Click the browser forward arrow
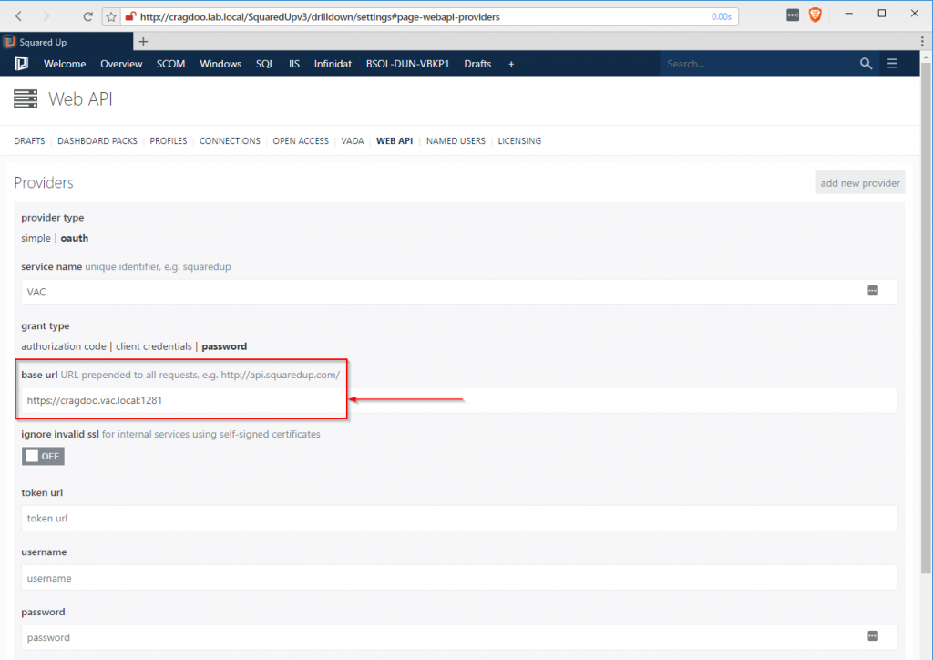The height and width of the screenshot is (660, 933). [x=46, y=16]
